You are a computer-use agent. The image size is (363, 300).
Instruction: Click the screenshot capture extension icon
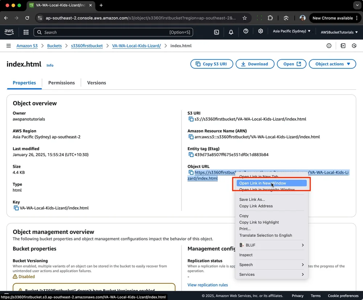point(286,18)
